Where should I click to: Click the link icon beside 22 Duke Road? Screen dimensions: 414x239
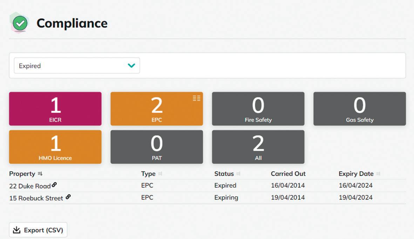(54, 185)
